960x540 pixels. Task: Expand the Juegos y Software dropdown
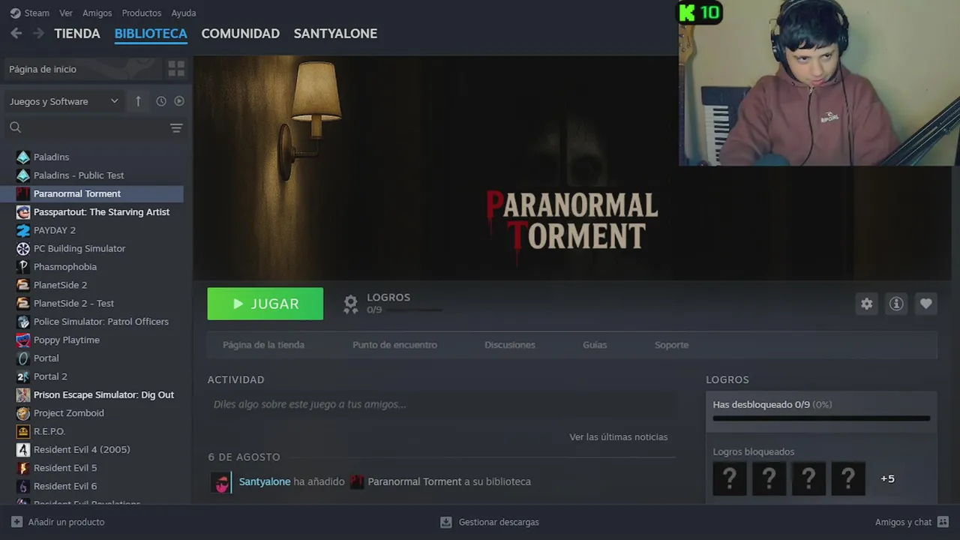click(x=64, y=101)
